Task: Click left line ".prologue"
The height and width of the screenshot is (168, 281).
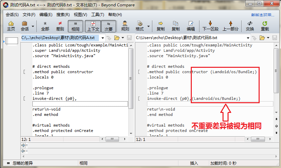Action: pos(43,88)
